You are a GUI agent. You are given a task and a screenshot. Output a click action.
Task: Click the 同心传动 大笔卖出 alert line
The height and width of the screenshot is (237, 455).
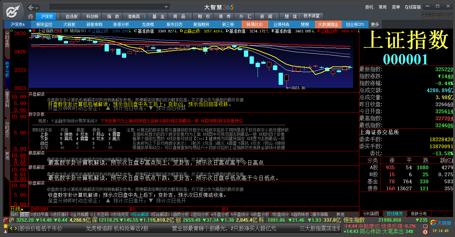click(379, 231)
